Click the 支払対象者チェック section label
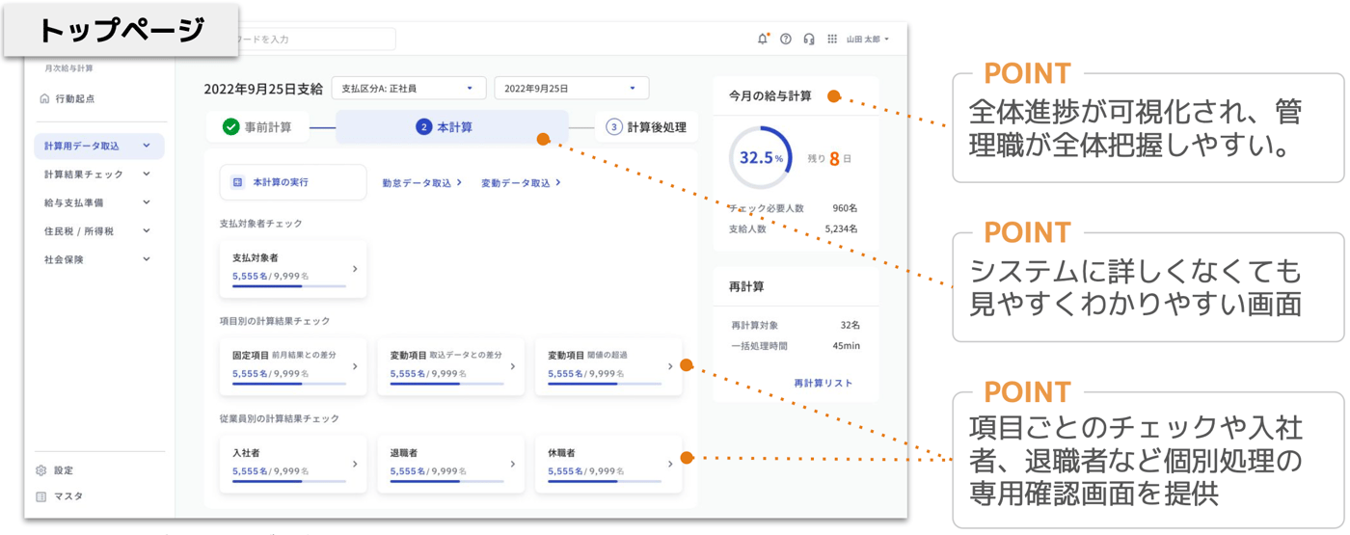 tap(260, 224)
